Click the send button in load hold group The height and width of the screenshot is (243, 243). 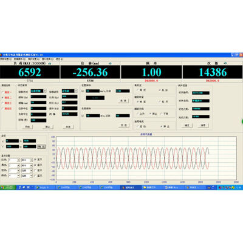pos(123,125)
